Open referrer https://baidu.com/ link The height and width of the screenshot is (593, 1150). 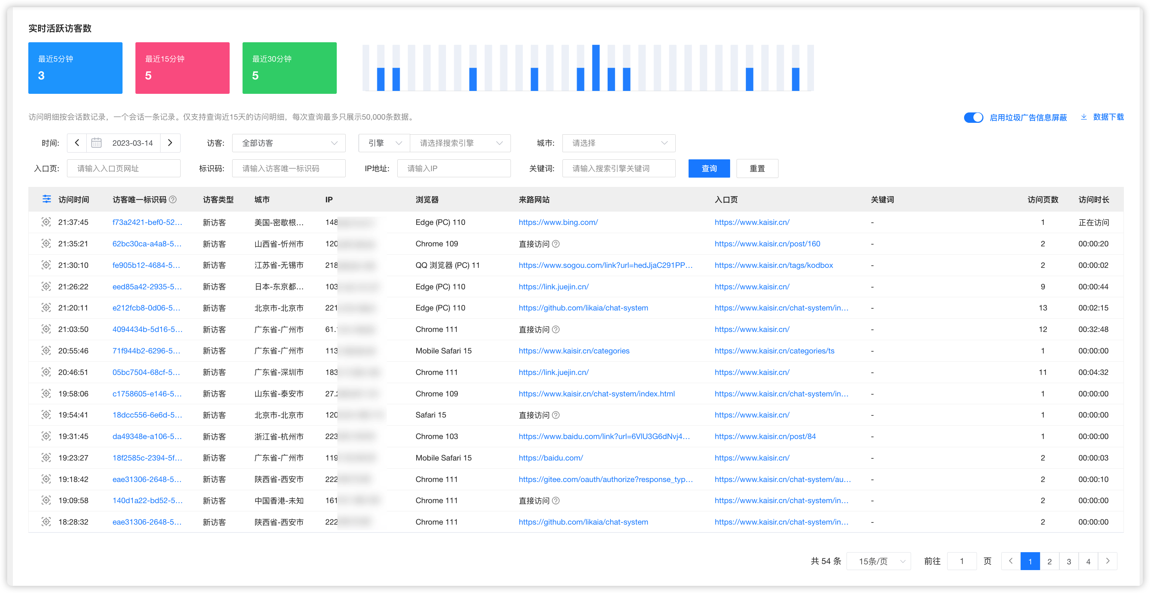tap(550, 458)
